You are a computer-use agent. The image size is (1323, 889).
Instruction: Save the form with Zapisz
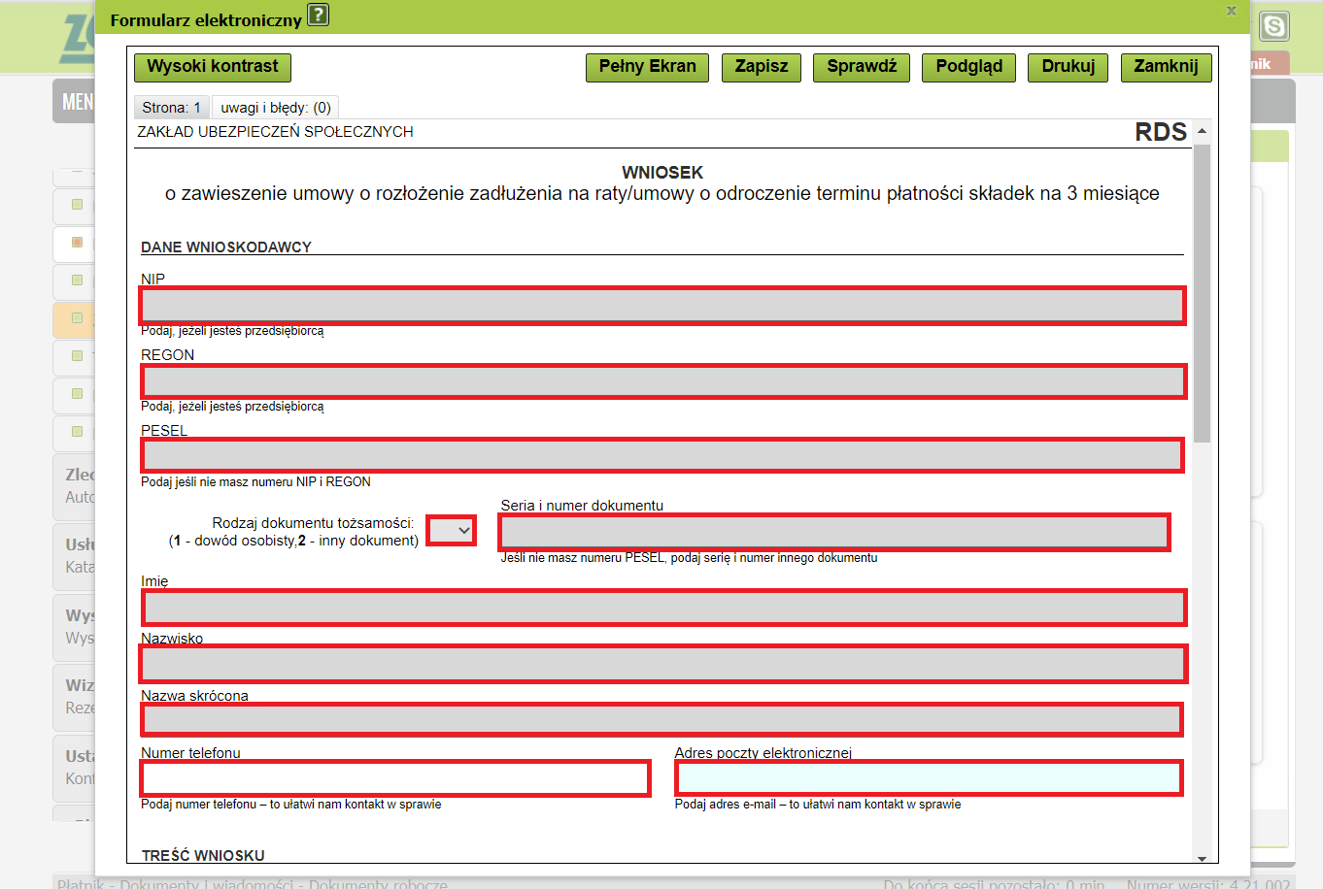[x=762, y=67]
